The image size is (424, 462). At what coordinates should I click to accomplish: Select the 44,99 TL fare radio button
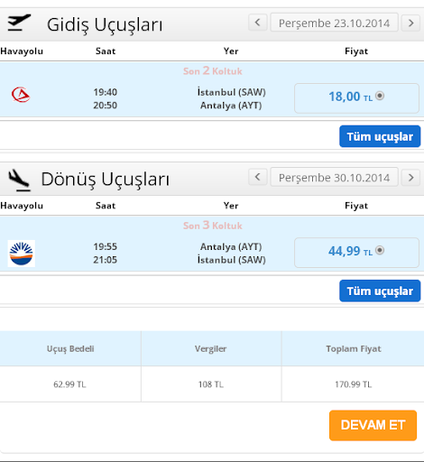[380, 250]
